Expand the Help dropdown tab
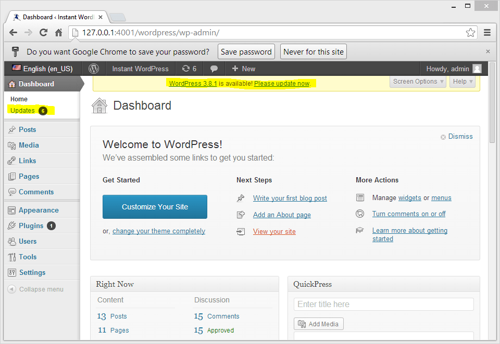The image size is (500, 344). pos(463,82)
